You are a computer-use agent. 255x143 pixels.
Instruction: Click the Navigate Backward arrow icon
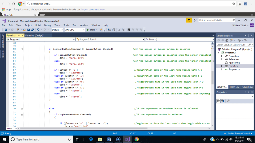(5, 30)
